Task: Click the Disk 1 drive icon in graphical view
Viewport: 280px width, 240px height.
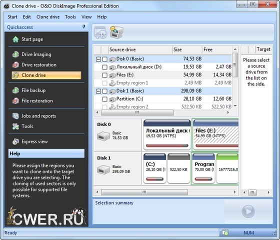Action: 103,169
